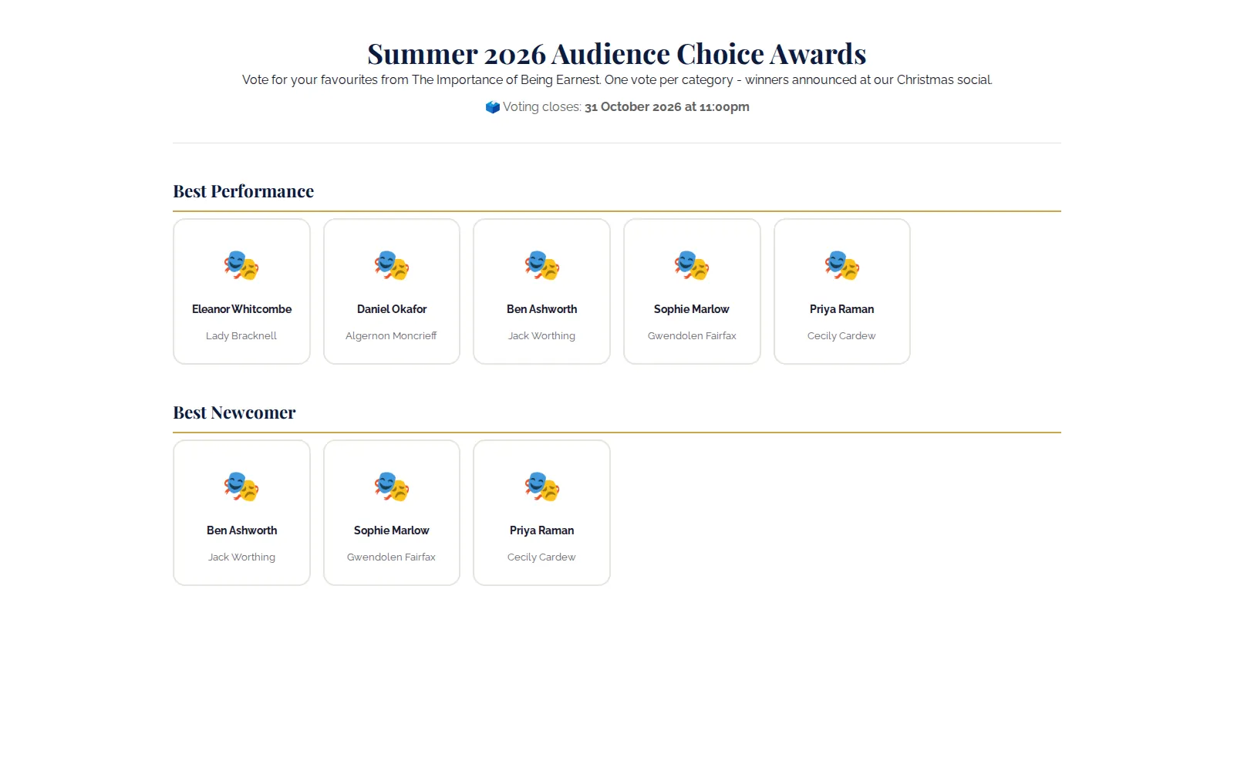Select Ben Ashworth's masks icon in Best Performance
1234x771 pixels.
click(x=542, y=265)
